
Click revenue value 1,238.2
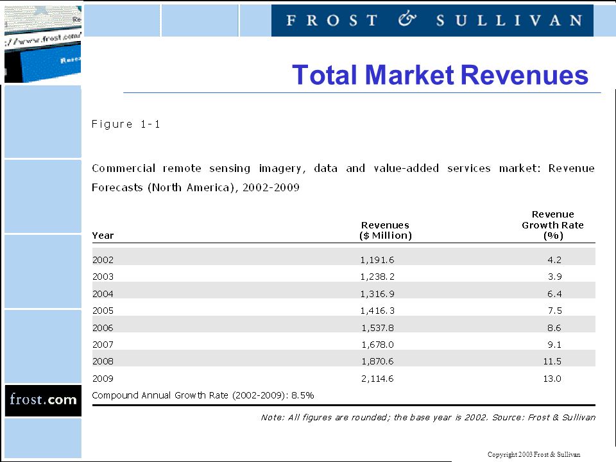click(x=377, y=277)
